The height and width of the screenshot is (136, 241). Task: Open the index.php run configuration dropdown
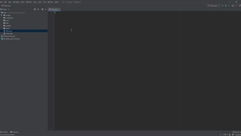pos(214,6)
